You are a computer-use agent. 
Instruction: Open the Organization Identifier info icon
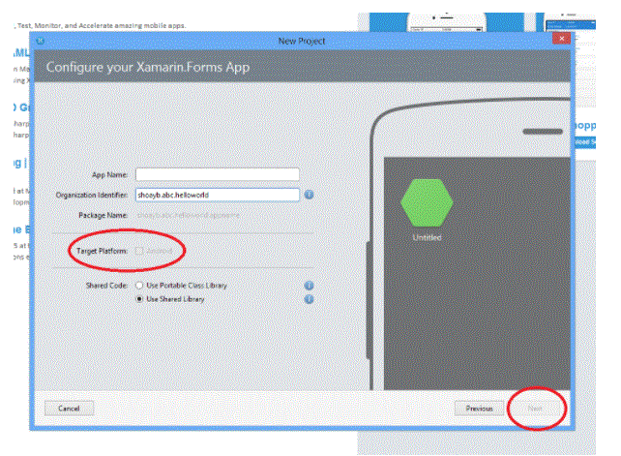click(x=309, y=195)
